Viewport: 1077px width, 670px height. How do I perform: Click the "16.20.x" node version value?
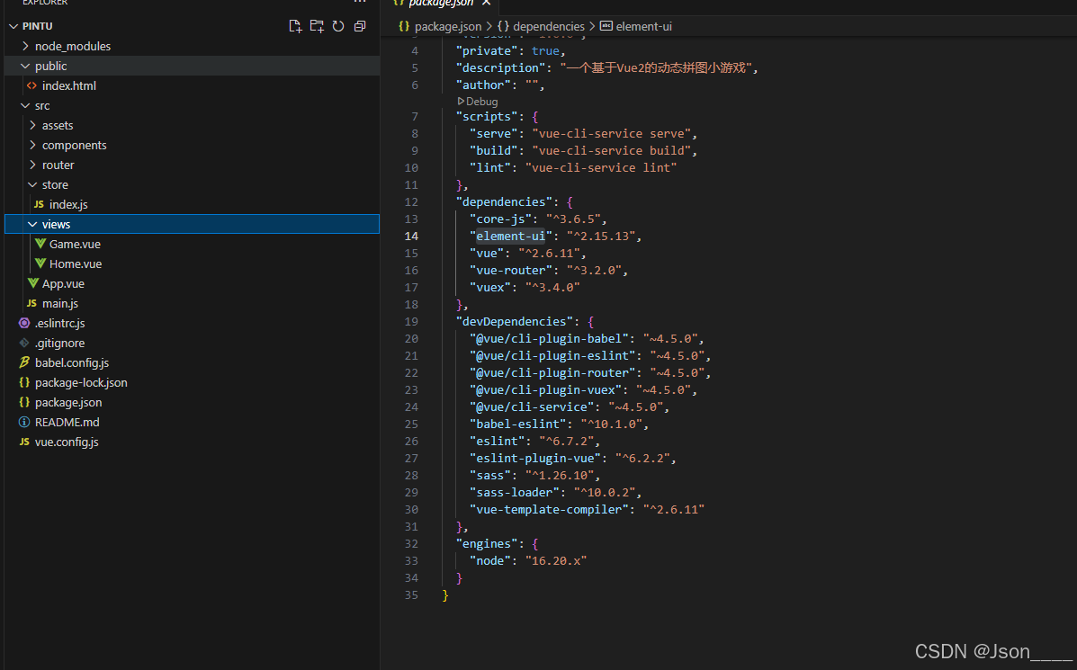556,561
